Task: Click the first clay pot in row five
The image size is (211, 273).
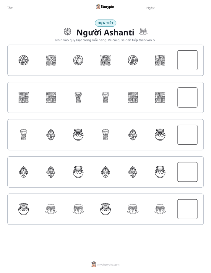Action: click(x=24, y=209)
